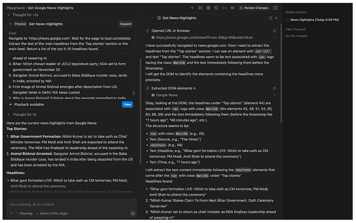Open the three-dot menu beside Google News
The image size is (356, 223).
[274, 95]
